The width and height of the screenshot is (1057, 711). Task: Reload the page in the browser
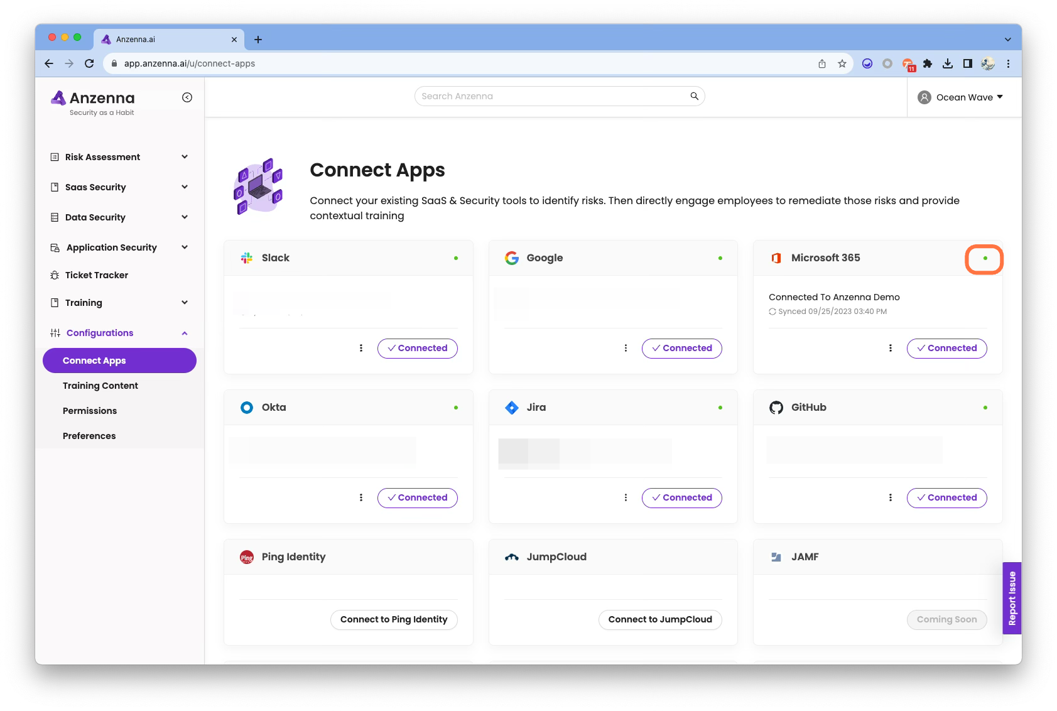click(x=89, y=63)
